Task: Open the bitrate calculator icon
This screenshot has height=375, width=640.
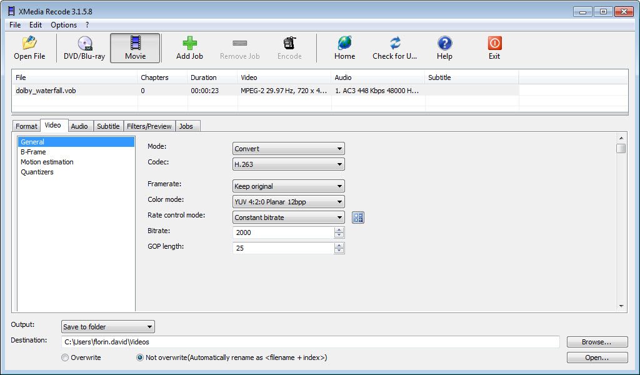Action: click(358, 217)
